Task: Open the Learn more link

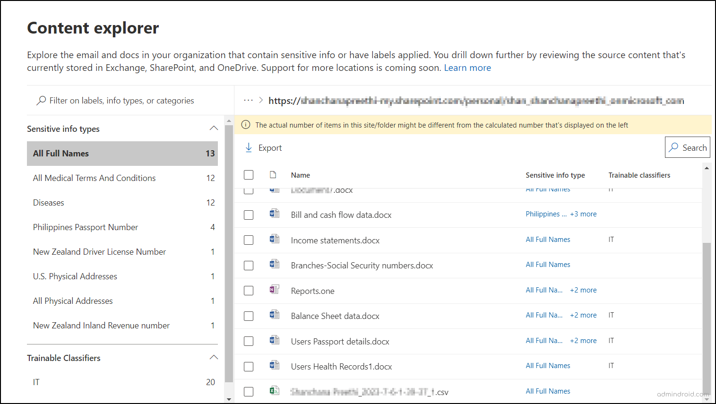Action: coord(467,68)
